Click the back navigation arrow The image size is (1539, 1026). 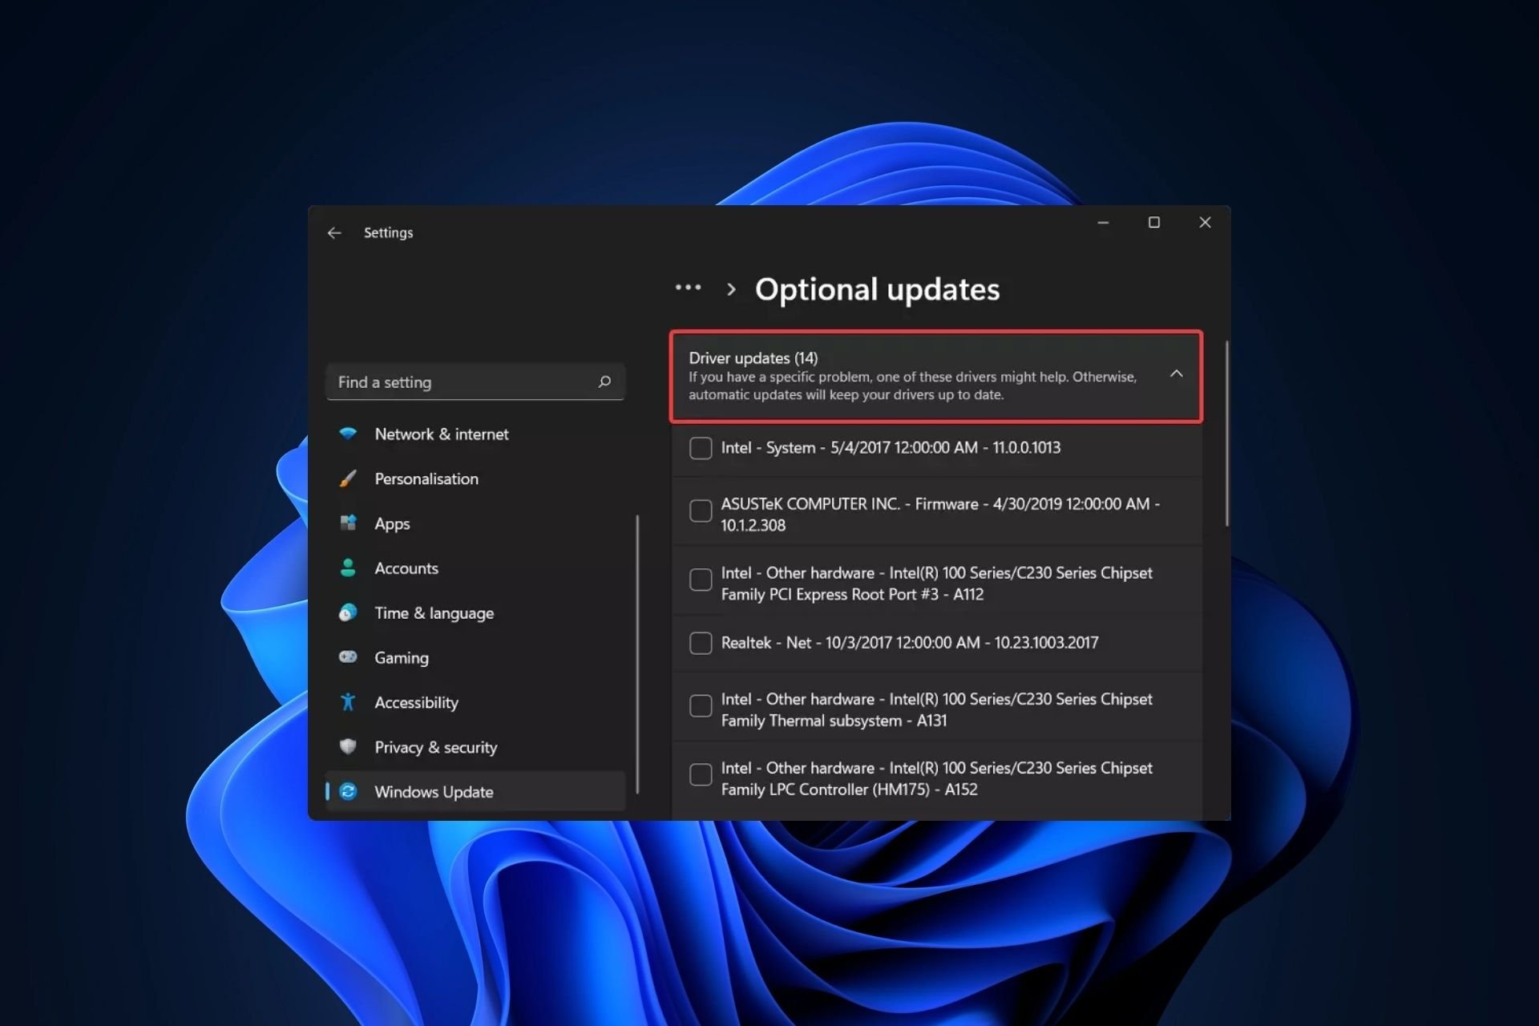(333, 232)
